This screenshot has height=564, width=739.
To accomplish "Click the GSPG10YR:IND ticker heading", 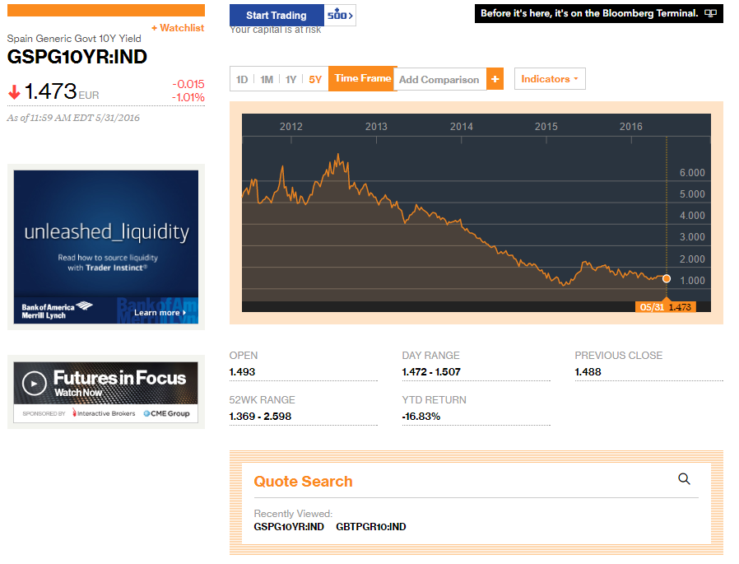I will [77, 57].
